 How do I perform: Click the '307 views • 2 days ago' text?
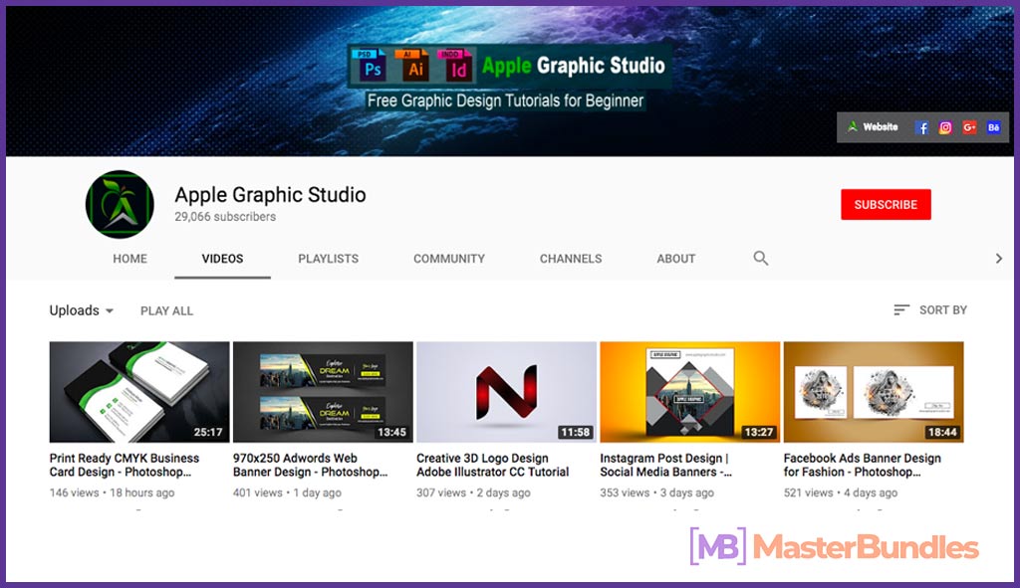[x=473, y=492]
